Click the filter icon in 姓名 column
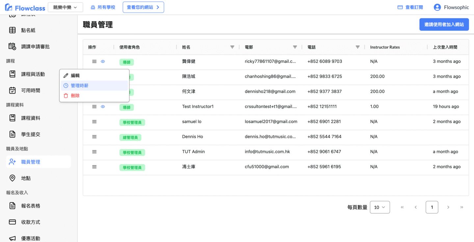 pos(232,47)
